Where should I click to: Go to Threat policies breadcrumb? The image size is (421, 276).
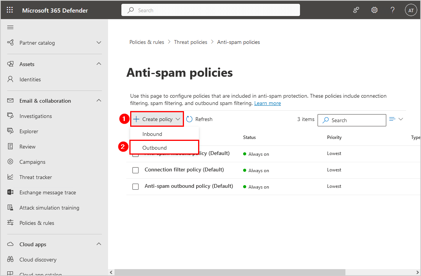190,42
